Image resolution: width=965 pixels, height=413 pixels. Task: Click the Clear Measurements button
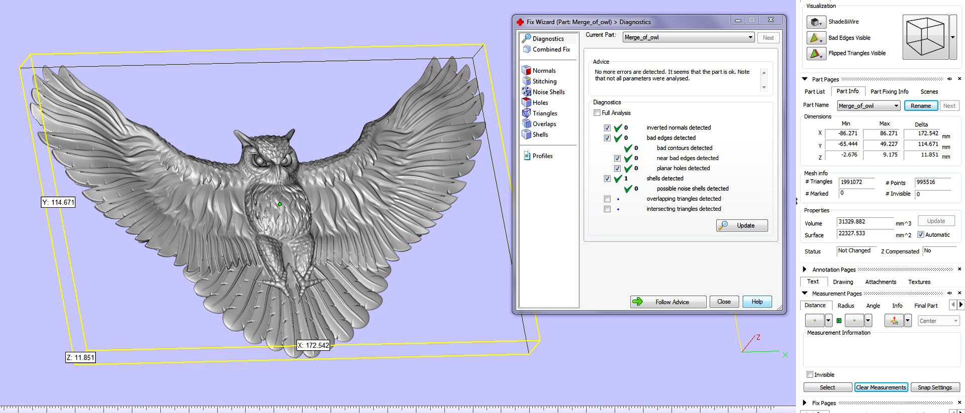[881, 387]
